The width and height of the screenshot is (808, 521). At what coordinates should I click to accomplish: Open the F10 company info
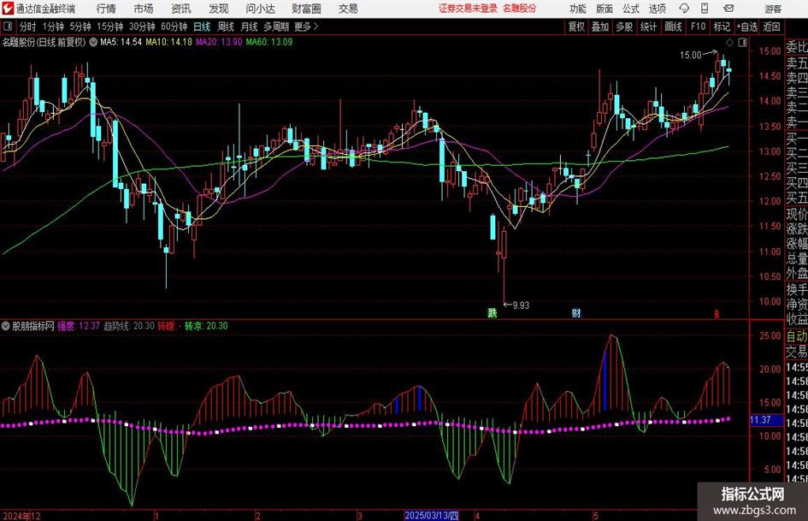point(699,27)
